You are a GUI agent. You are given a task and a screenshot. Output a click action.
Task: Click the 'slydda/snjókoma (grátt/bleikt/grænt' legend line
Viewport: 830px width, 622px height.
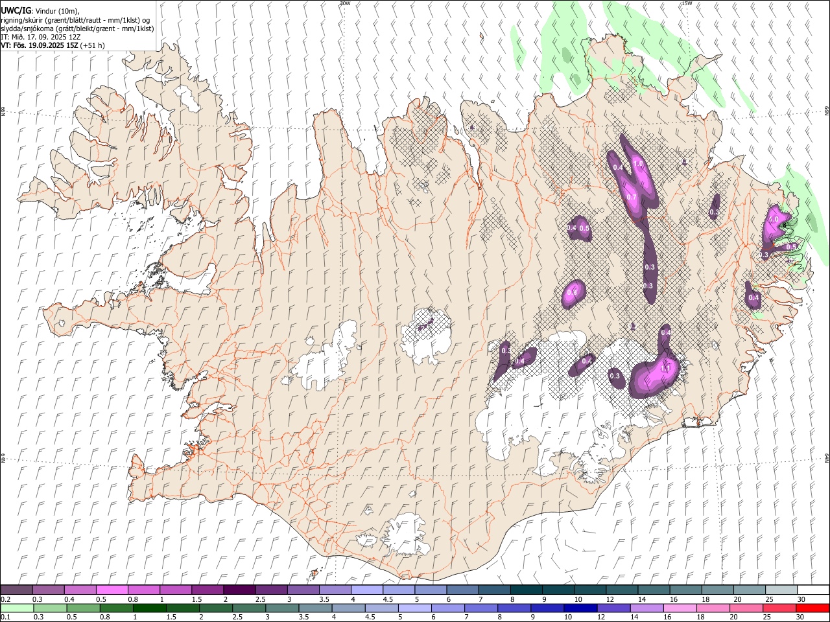point(77,29)
